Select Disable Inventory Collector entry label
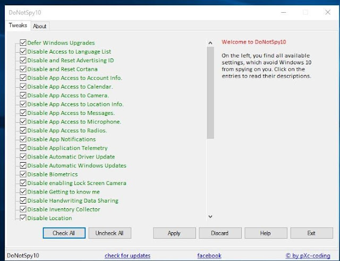 point(64,209)
